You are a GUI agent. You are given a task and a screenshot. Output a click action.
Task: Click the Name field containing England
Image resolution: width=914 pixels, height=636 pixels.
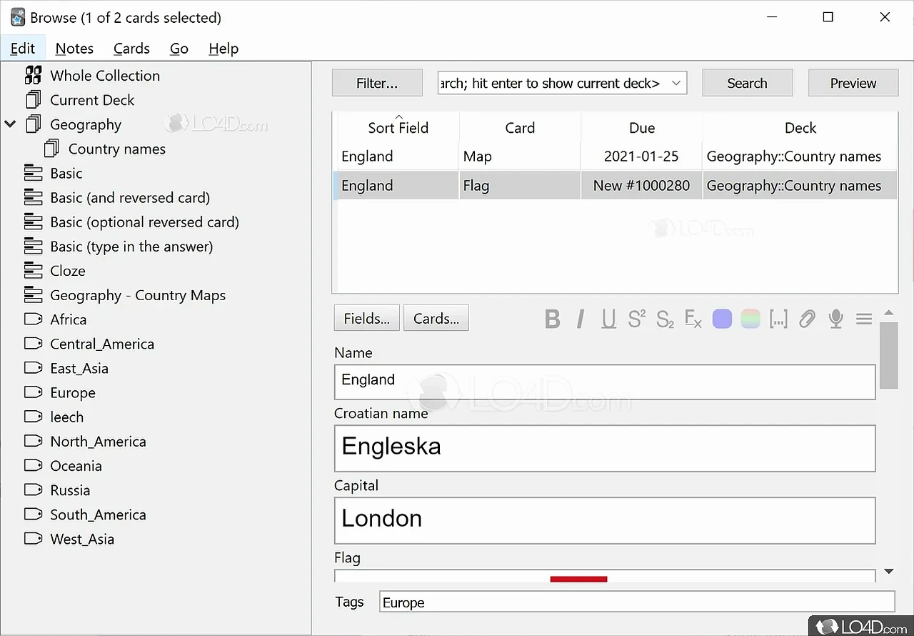[605, 382]
